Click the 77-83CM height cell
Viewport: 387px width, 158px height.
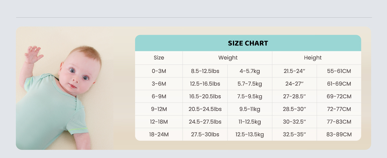tap(339, 122)
